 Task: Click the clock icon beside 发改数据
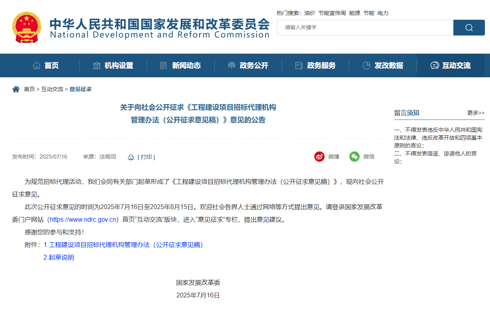(x=366, y=65)
